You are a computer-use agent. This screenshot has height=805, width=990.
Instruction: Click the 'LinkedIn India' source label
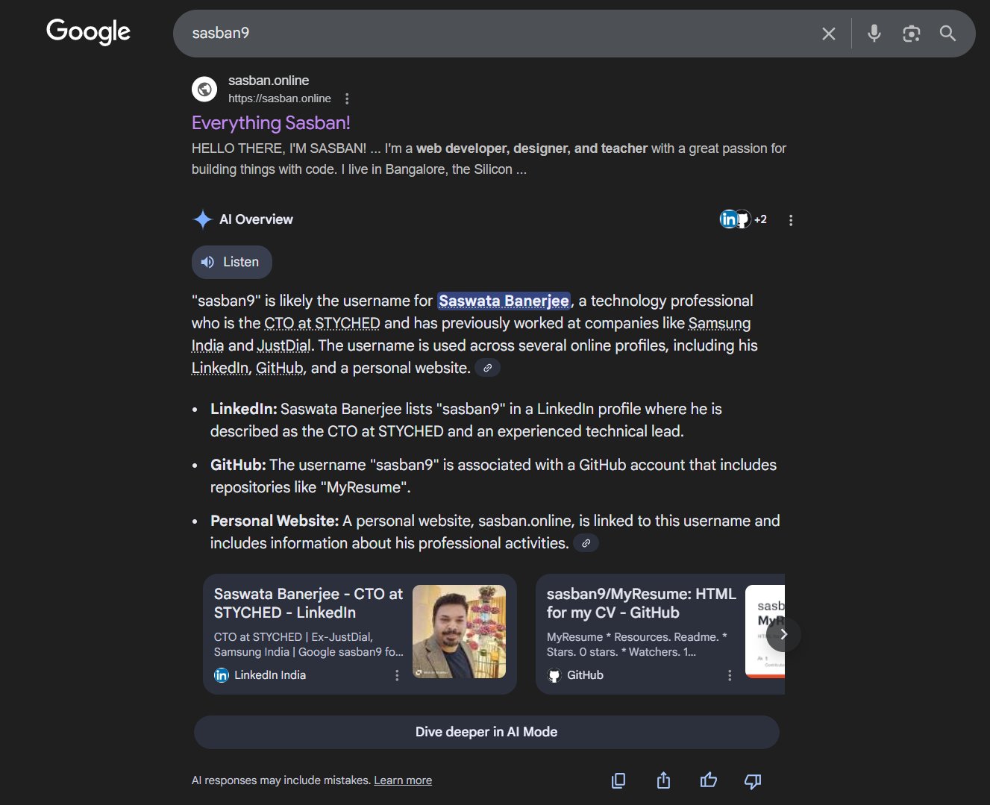pos(270,675)
